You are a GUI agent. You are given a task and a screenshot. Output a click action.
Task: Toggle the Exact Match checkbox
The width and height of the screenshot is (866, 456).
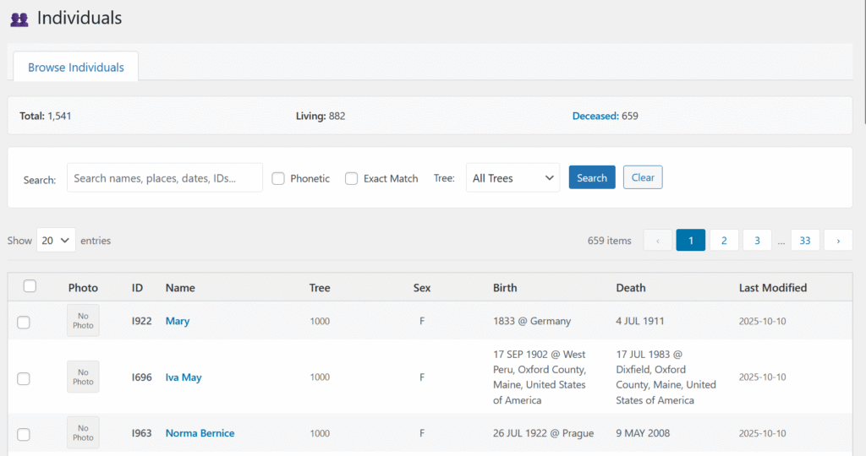coord(352,178)
